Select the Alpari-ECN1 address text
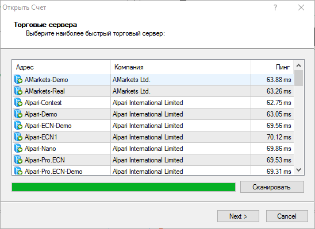Viewport: 315px width, 229px height. (41, 137)
